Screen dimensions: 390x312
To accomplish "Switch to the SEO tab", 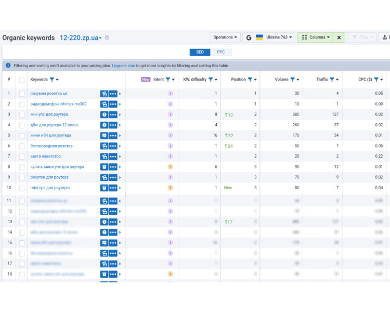I will [200, 52].
